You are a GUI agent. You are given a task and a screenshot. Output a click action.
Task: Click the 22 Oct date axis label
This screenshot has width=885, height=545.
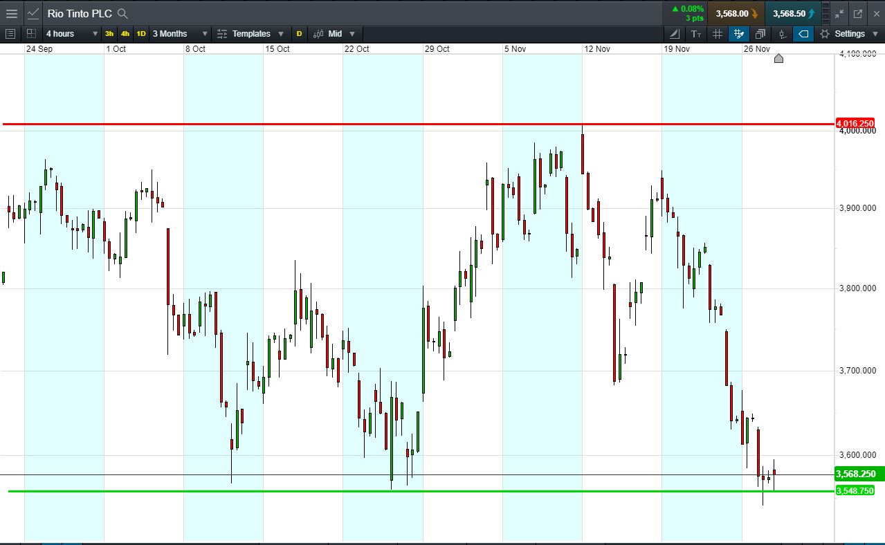[357, 49]
